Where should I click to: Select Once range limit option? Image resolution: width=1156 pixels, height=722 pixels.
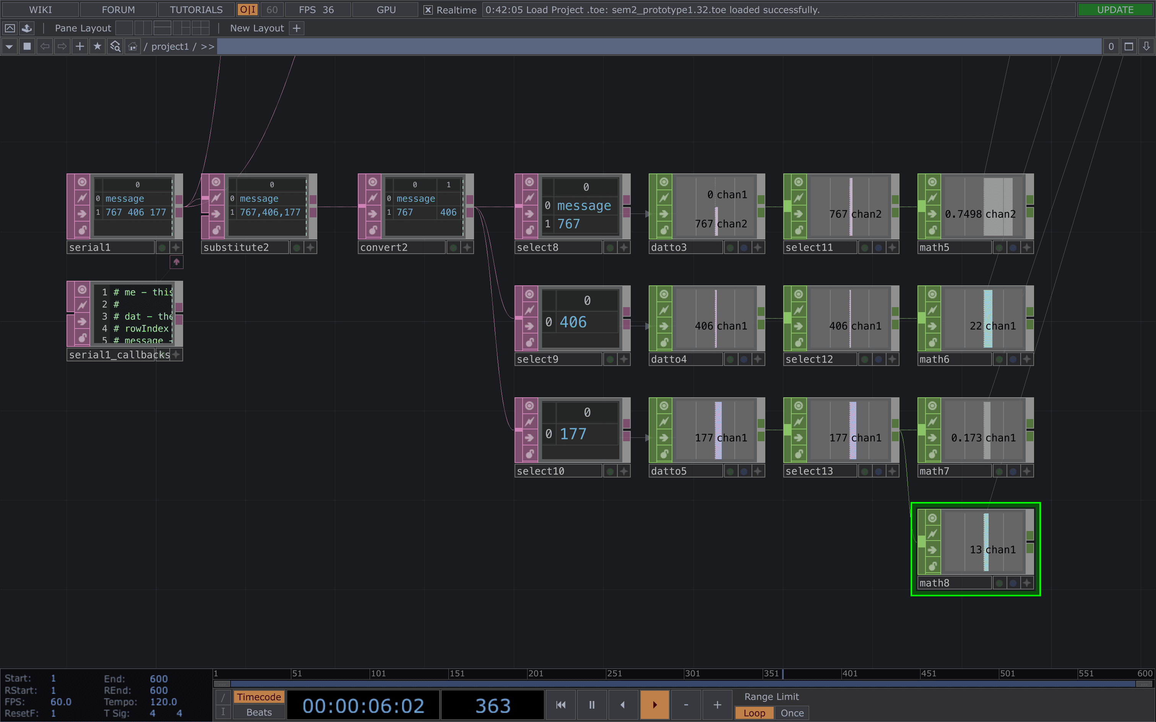point(792,713)
